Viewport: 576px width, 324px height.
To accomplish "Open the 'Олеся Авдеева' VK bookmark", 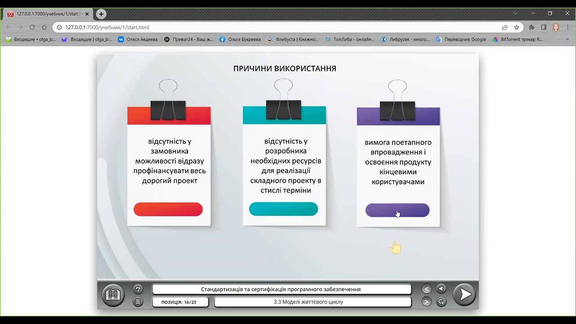I will pyautogui.click(x=138, y=39).
